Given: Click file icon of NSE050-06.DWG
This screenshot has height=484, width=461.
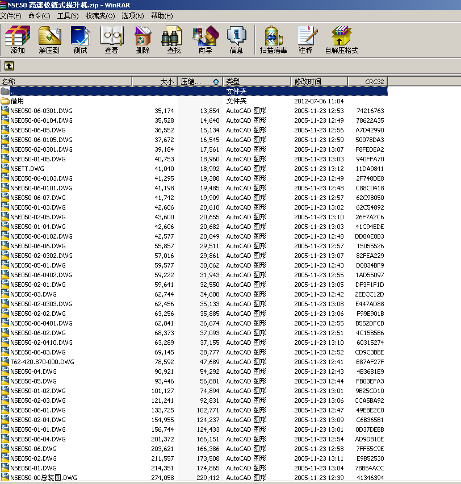Looking at the screenshot, I should pos(5,449).
